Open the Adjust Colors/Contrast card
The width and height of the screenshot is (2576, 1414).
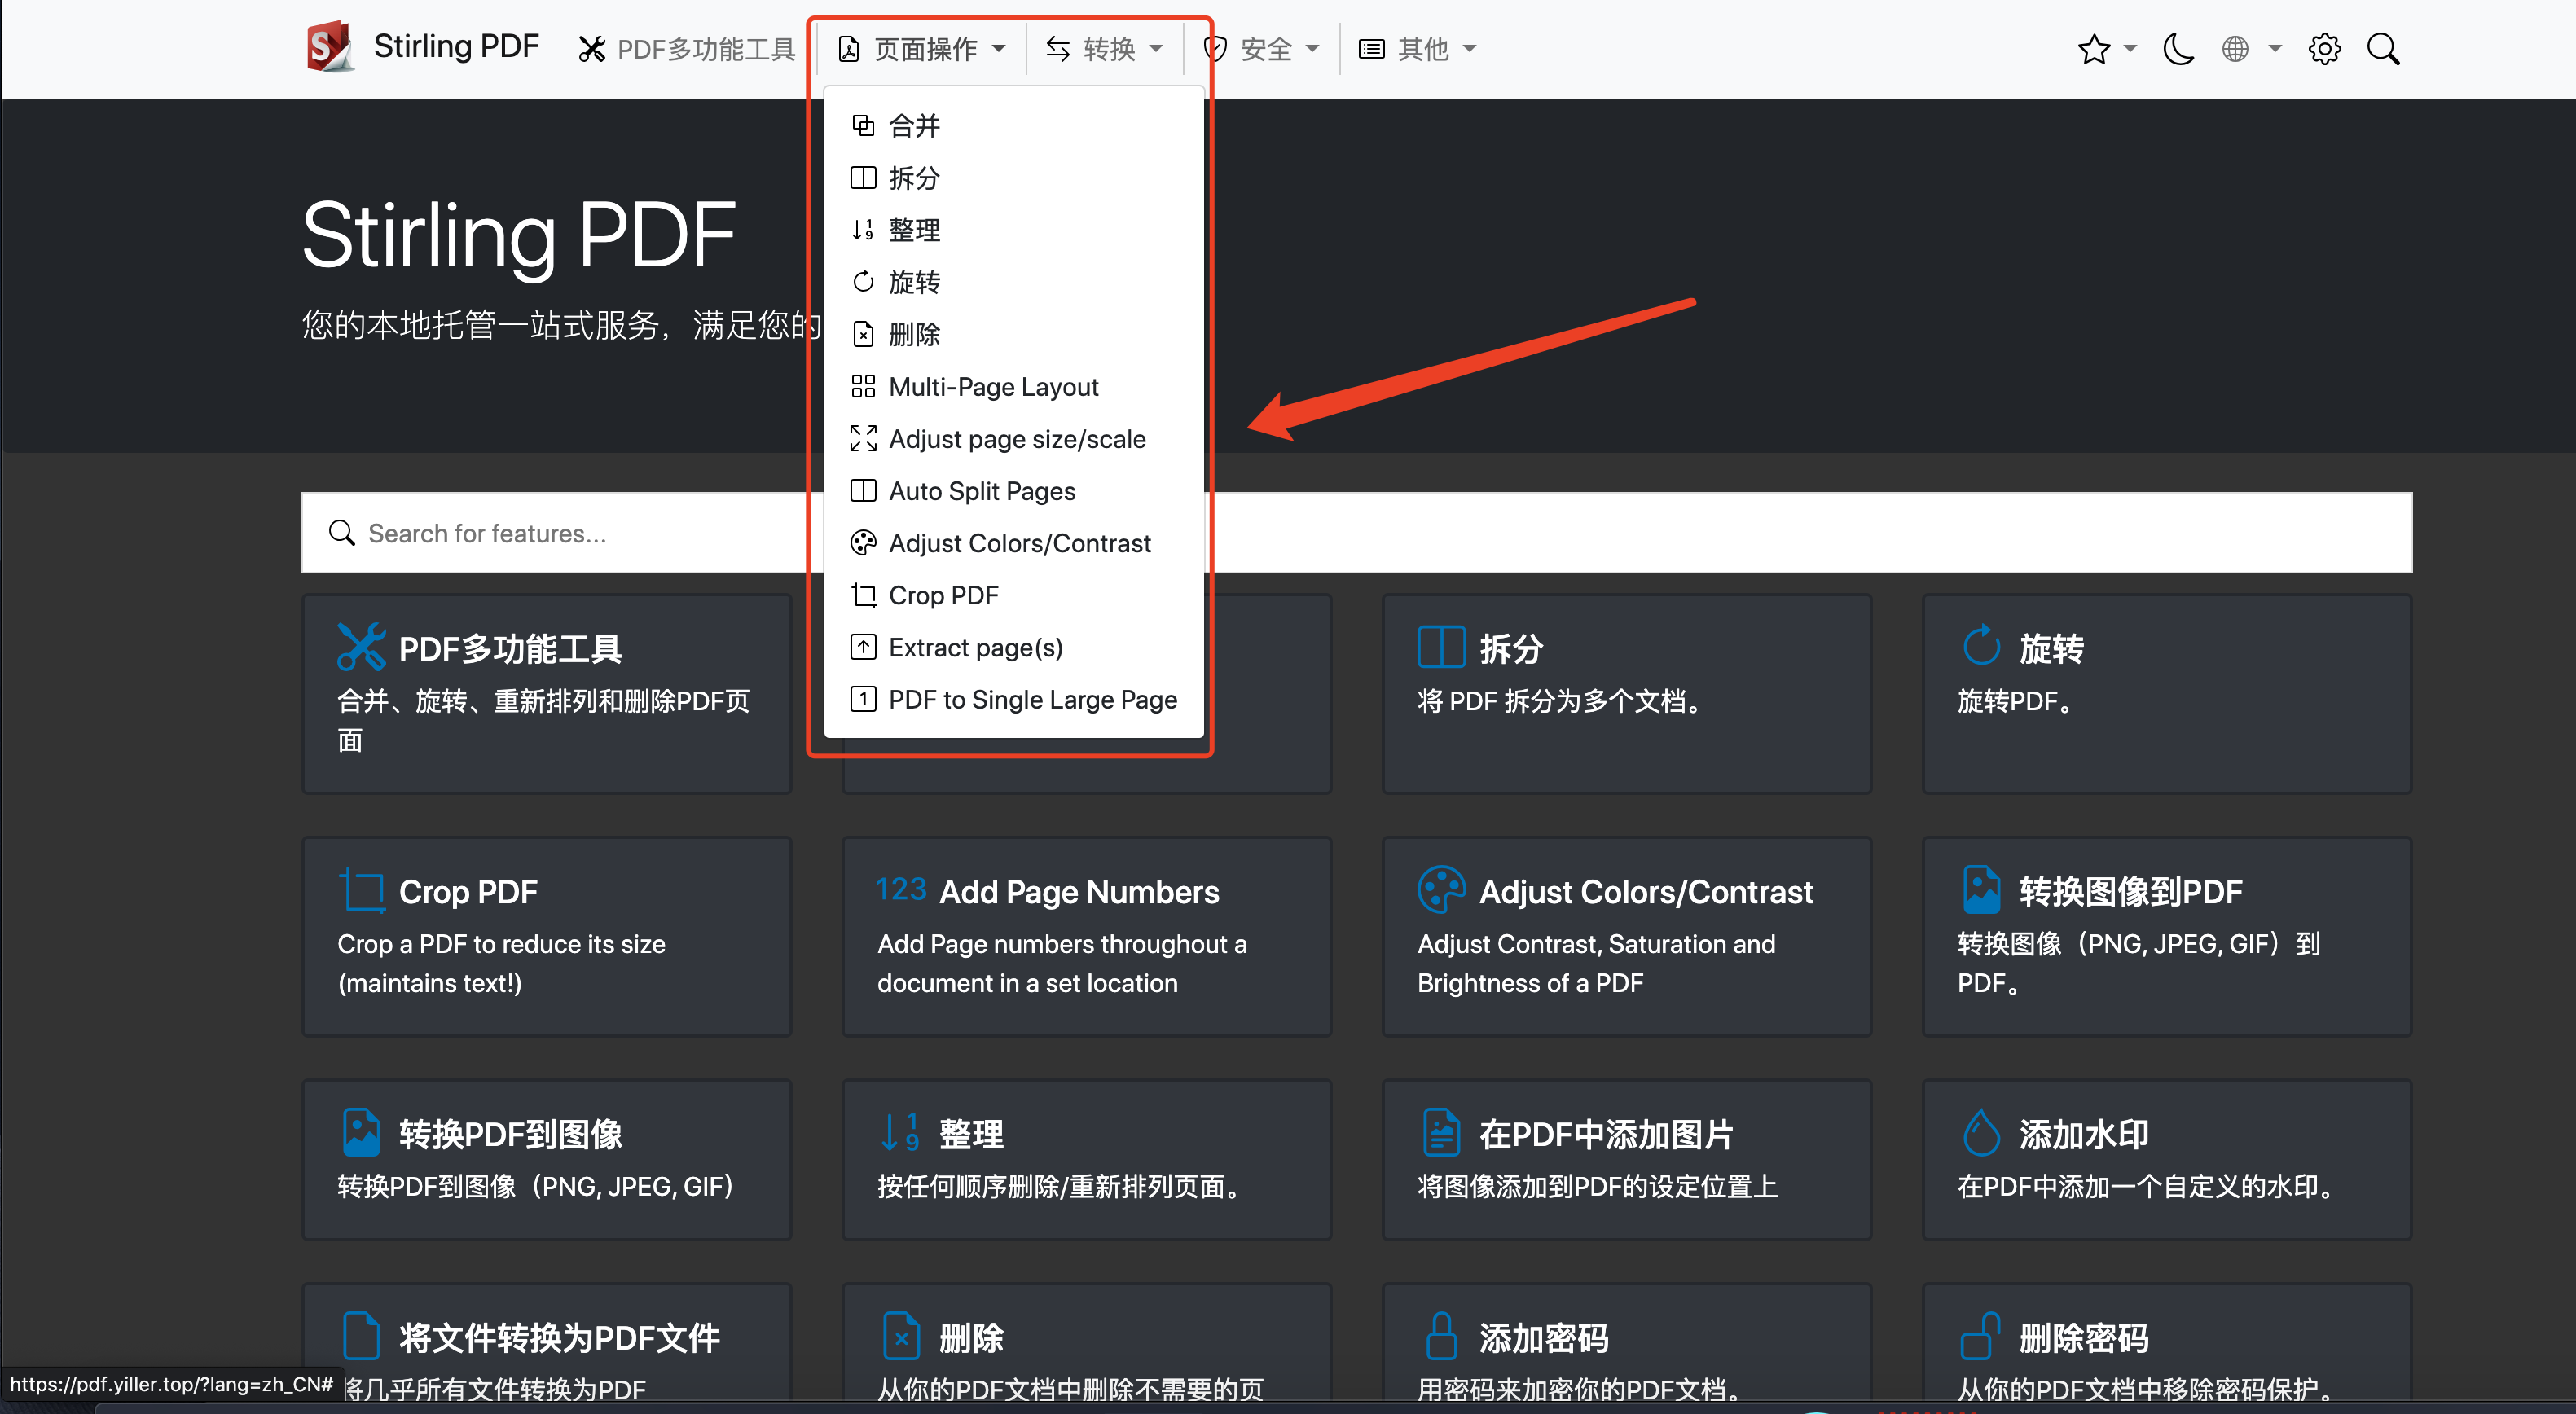point(1626,936)
